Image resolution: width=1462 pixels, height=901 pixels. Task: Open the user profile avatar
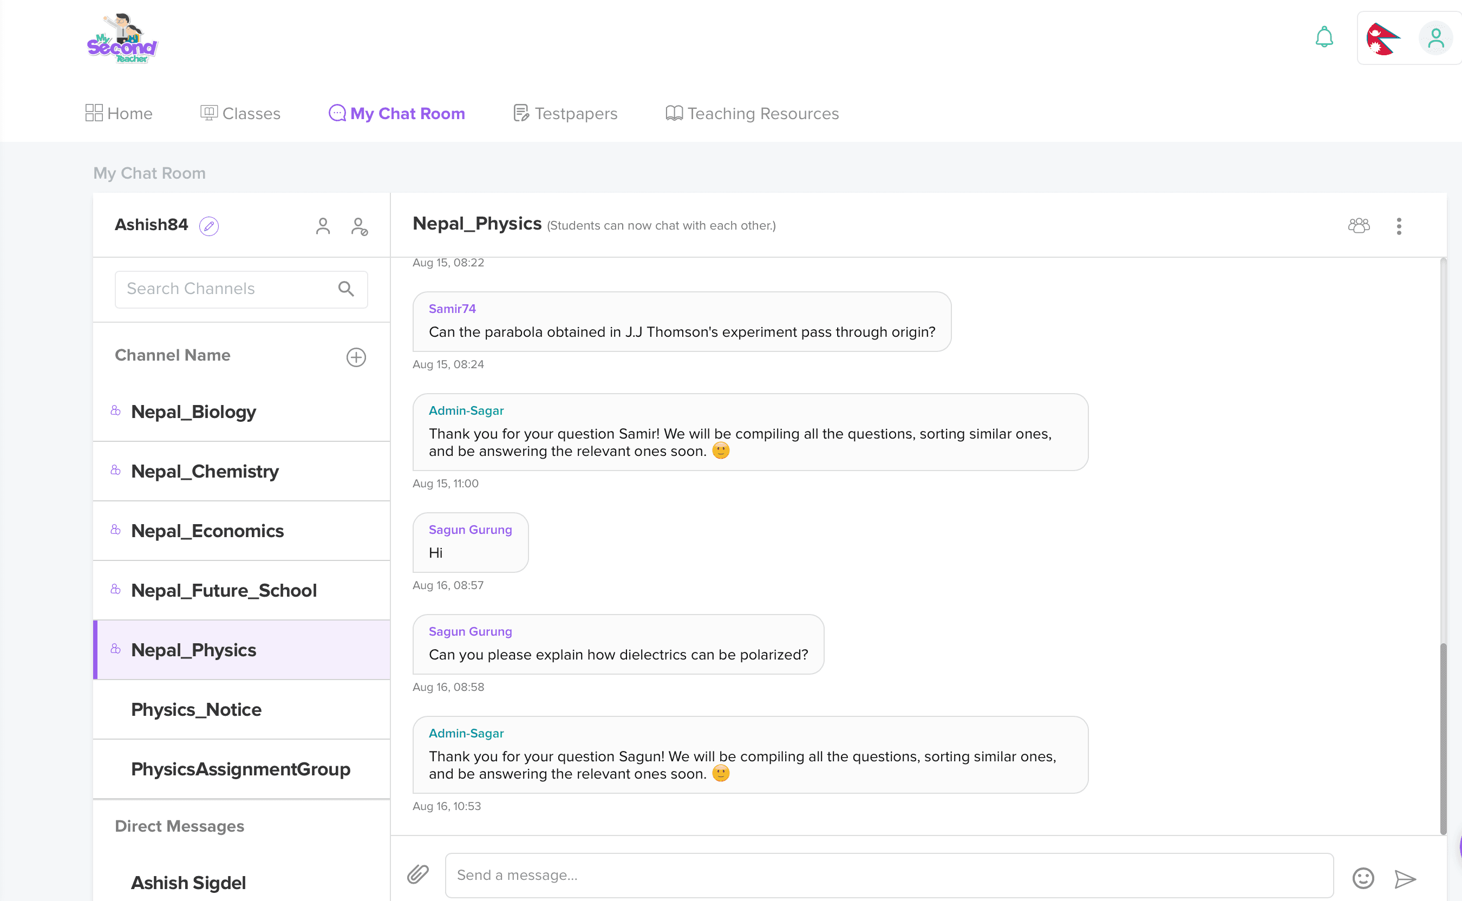[1436, 39]
